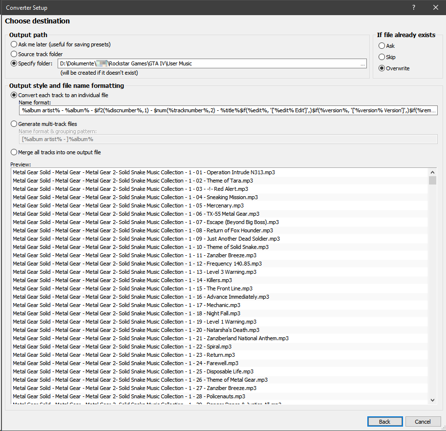Click preview row '10 - Theme of Solid Snake.mp3'
This screenshot has width=446, height=431.
pyautogui.click(x=220, y=247)
